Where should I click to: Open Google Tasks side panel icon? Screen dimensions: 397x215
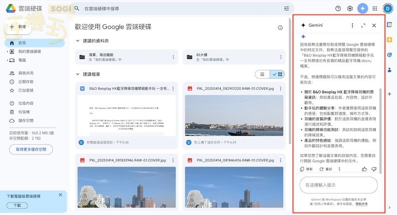[390, 55]
